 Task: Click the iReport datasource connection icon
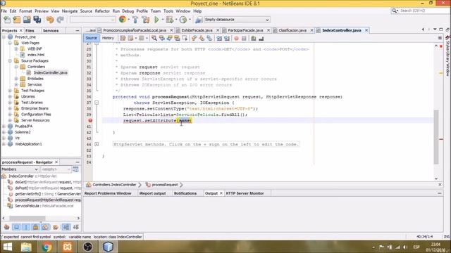click(x=199, y=20)
